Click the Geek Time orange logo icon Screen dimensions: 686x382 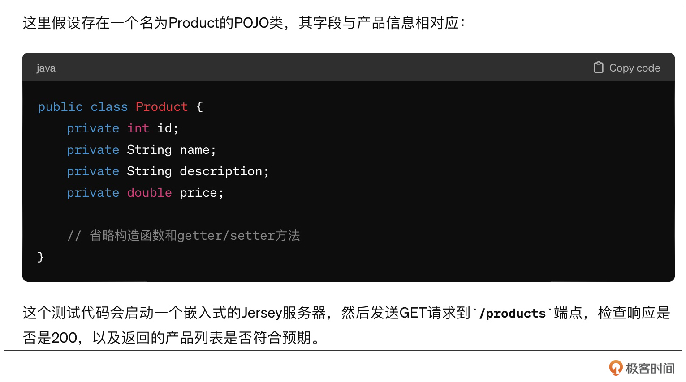coord(616,368)
